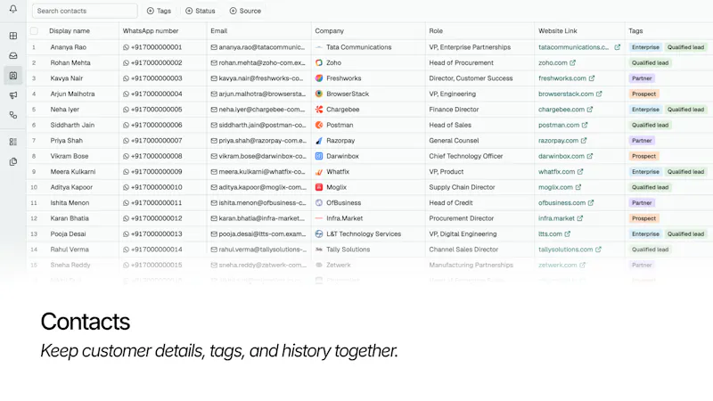Viewport: 713px width, 401px height.
Task: Open the copy documents icon in sidebar
Action: [13, 161]
